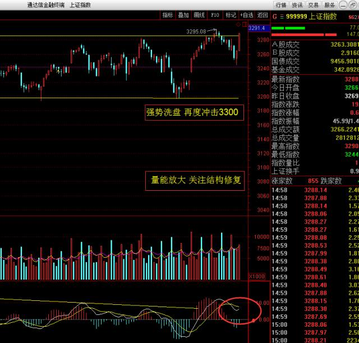Click the red G icon beside 999999

(x=275, y=16)
